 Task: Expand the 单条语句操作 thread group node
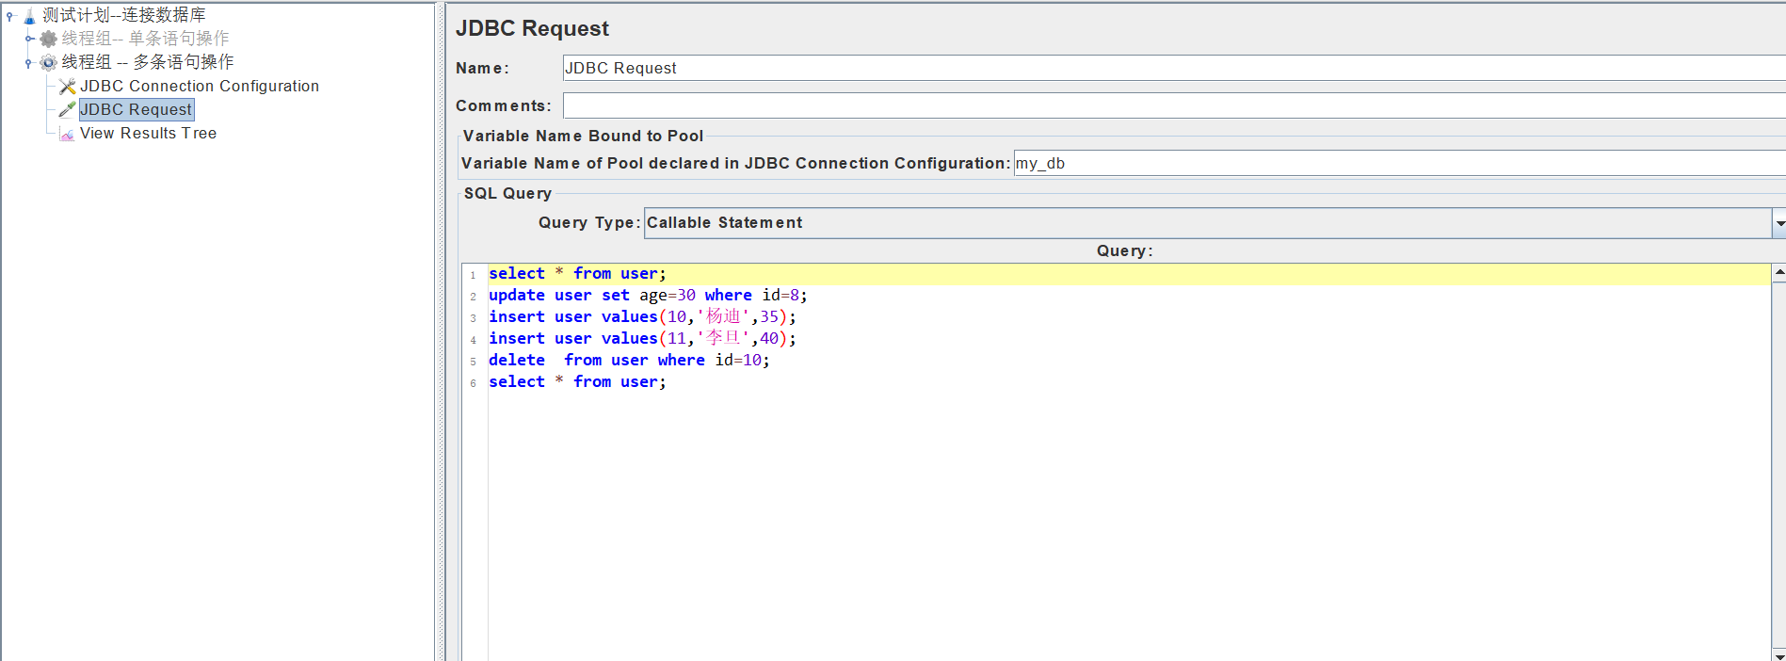[x=28, y=39]
